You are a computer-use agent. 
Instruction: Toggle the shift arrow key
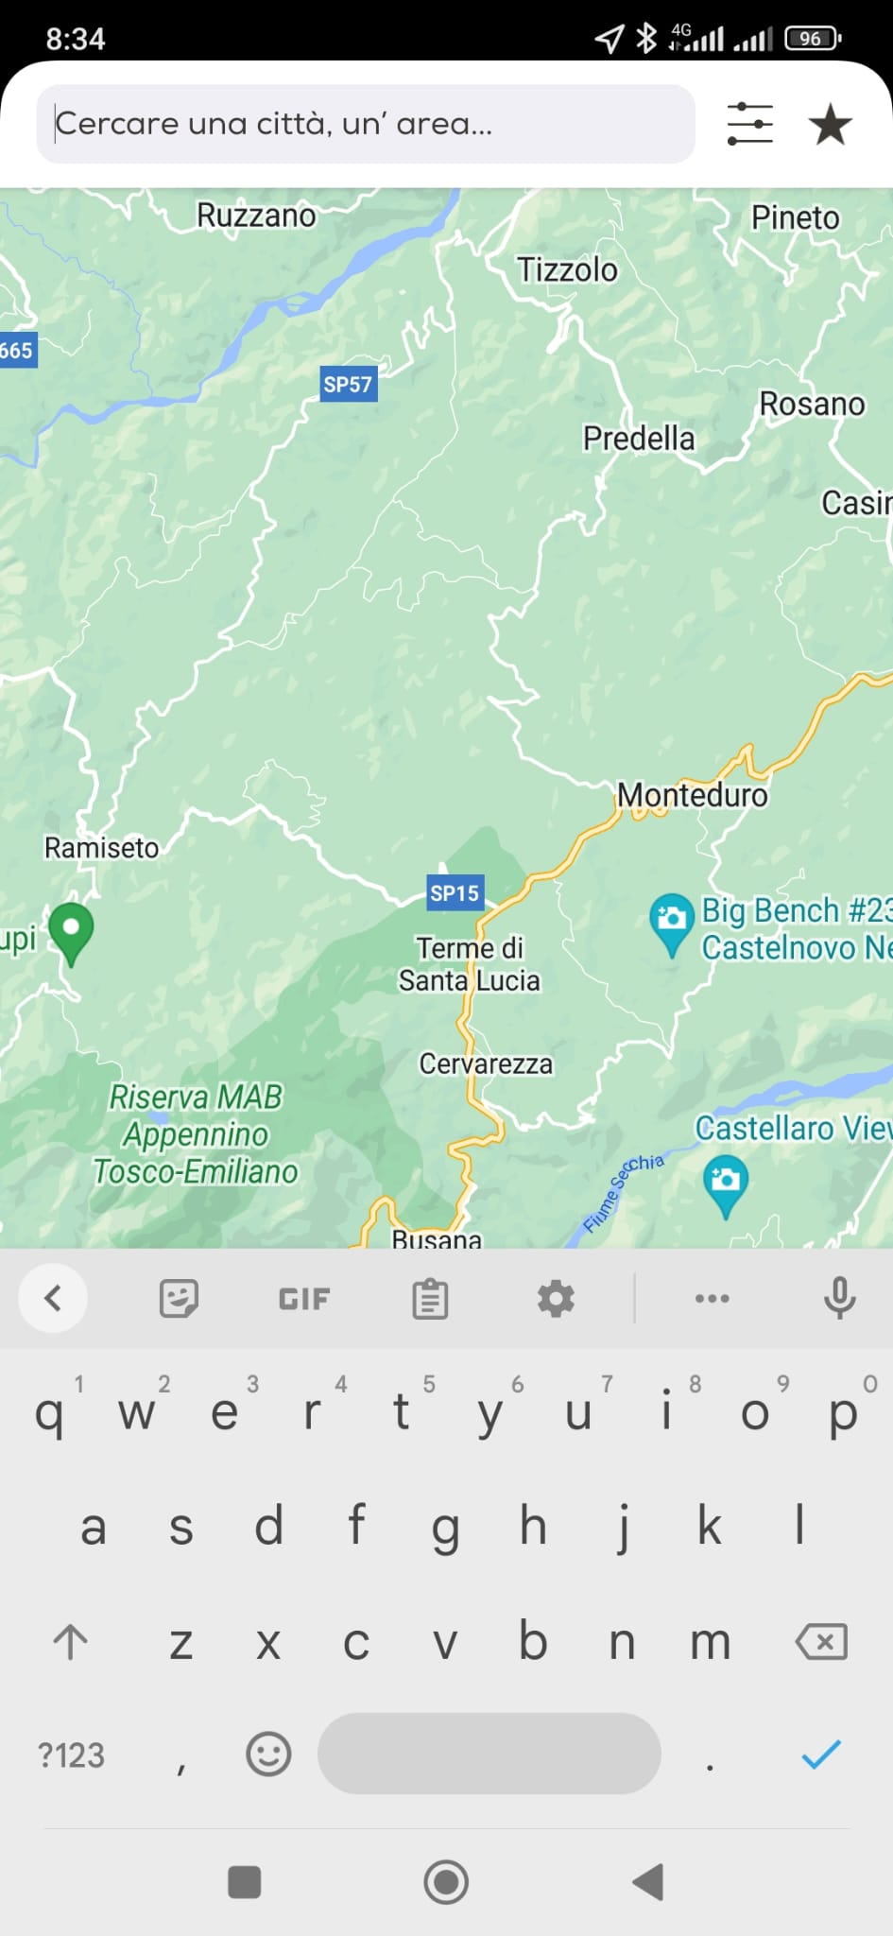(70, 1642)
